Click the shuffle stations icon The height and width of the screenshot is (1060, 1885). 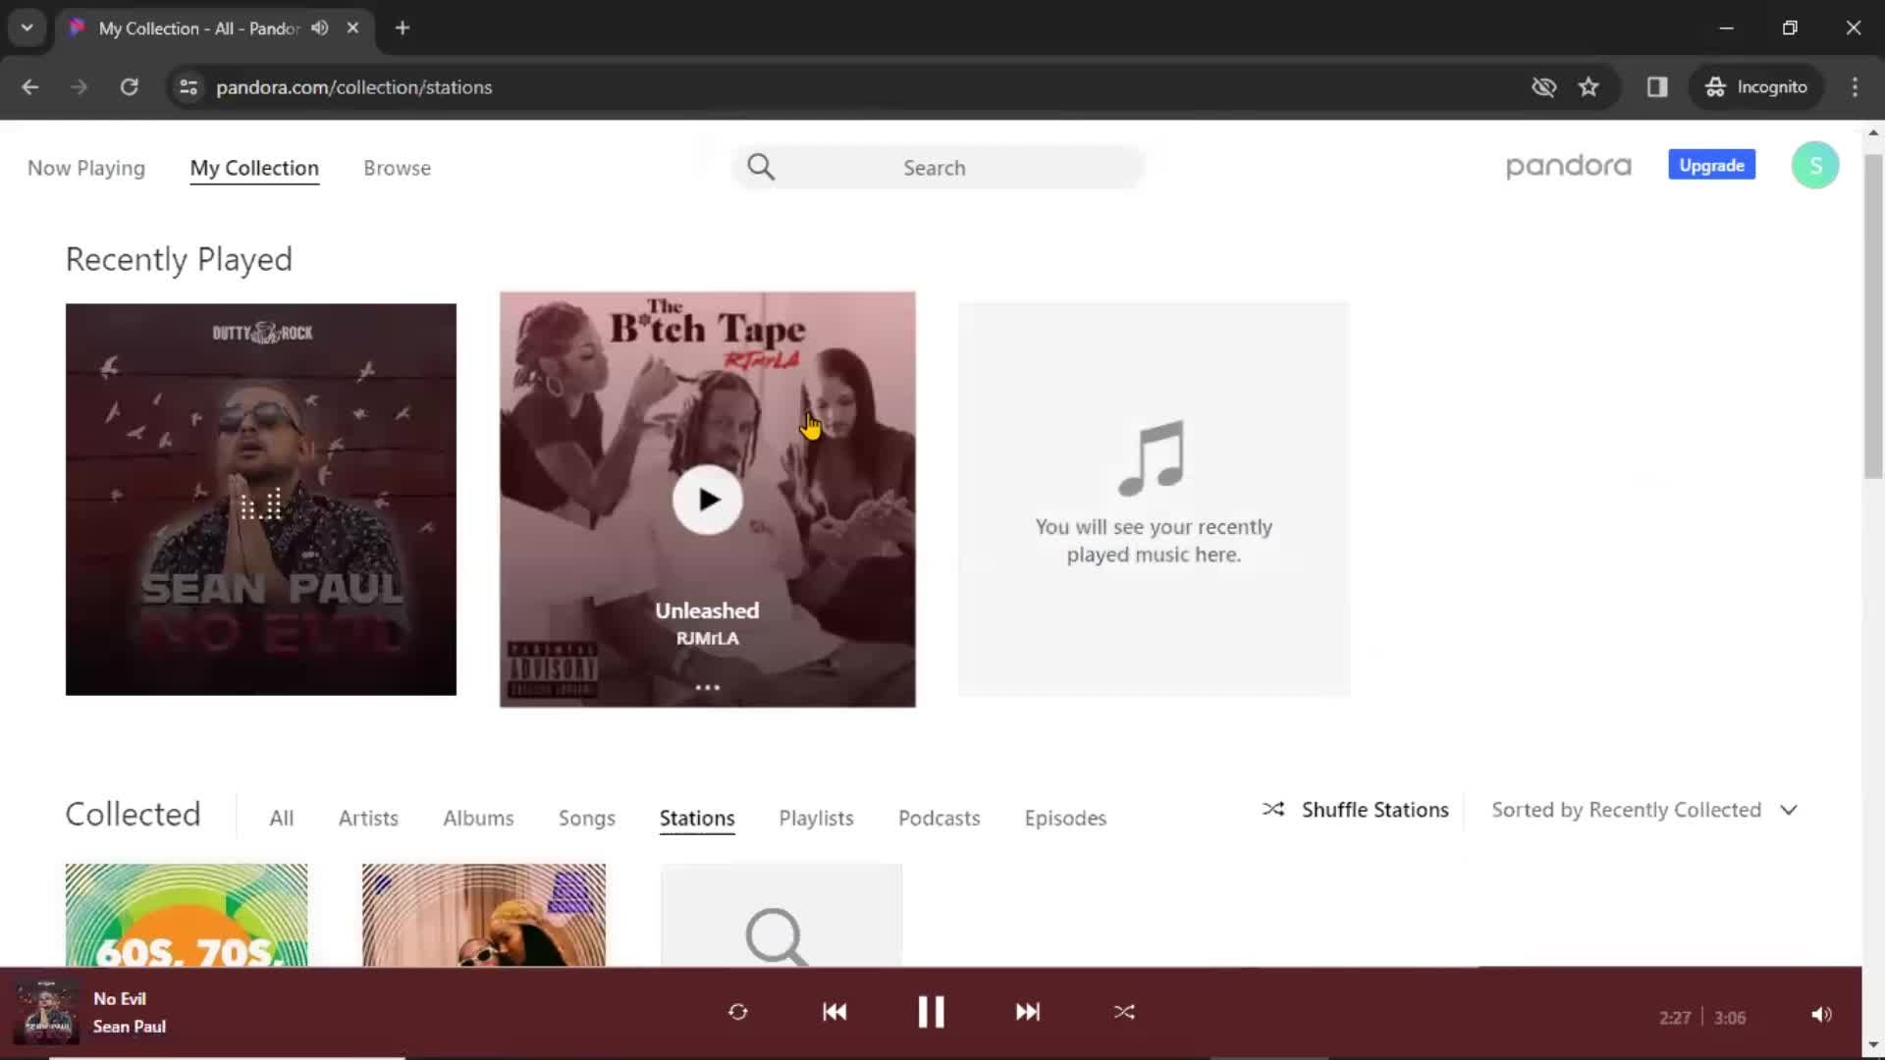[1274, 809]
